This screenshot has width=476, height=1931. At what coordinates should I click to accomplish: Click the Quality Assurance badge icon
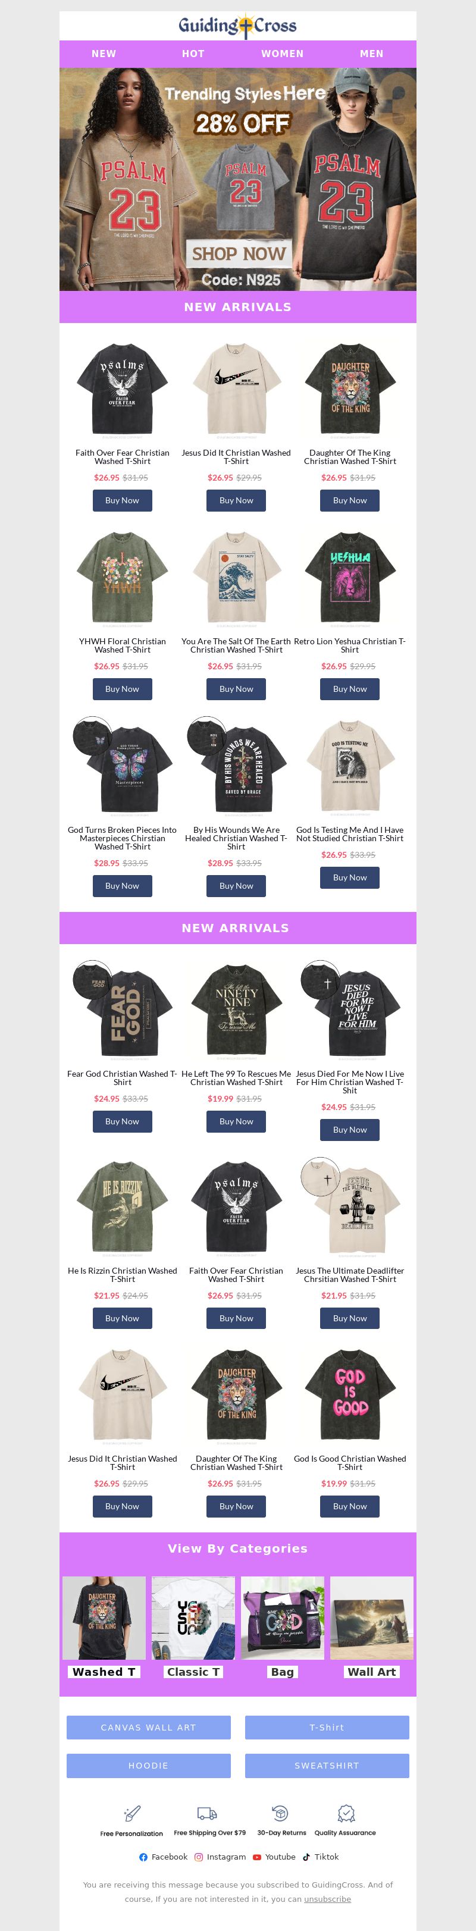tap(346, 1813)
